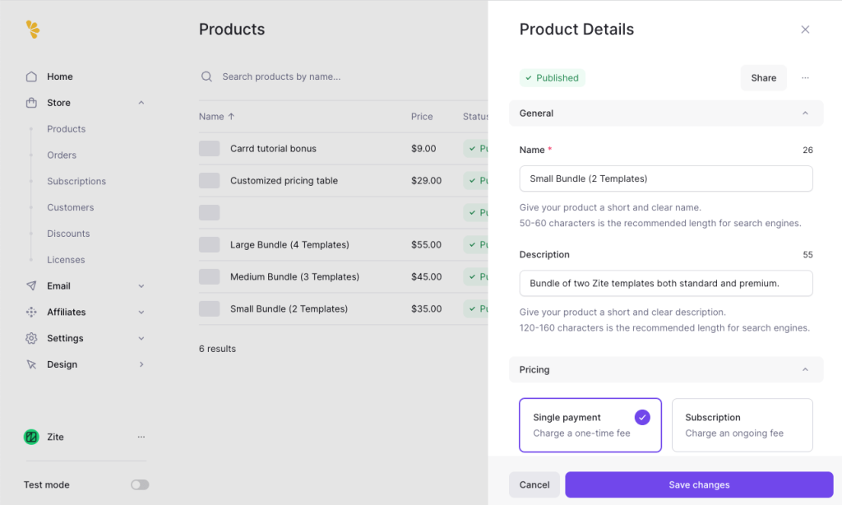Open Orders in sidebar

[x=62, y=155]
